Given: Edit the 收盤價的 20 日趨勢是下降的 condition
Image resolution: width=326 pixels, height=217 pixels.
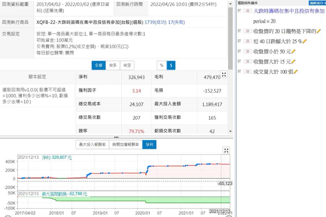Looking at the screenshot, I should tap(319, 31).
